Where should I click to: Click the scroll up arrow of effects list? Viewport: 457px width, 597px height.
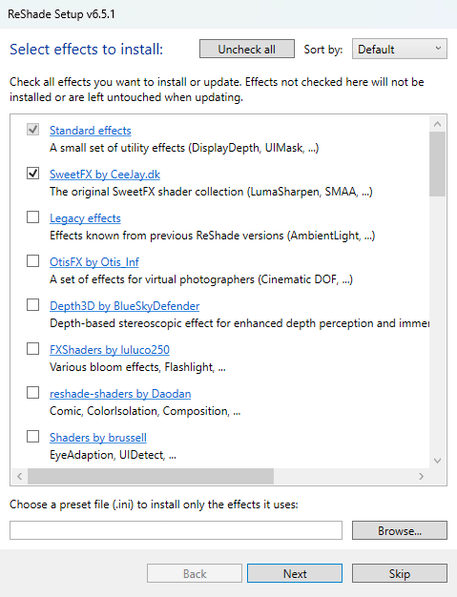click(438, 124)
